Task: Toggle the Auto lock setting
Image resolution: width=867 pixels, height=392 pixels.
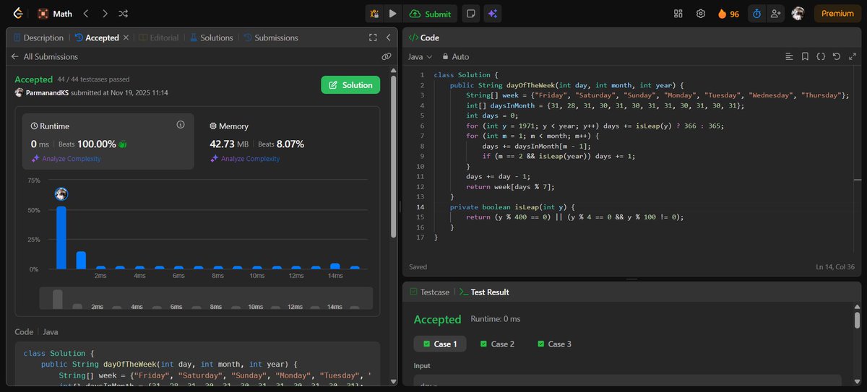Action: [x=455, y=56]
